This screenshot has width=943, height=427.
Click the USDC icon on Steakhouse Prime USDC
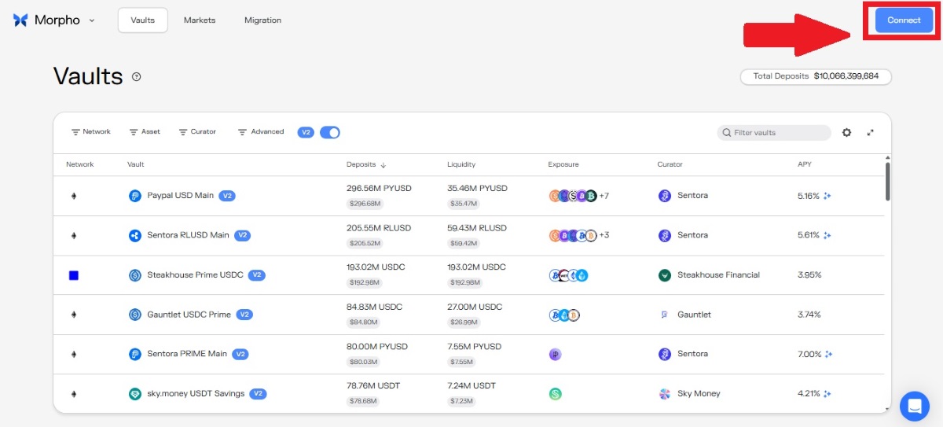click(x=135, y=275)
